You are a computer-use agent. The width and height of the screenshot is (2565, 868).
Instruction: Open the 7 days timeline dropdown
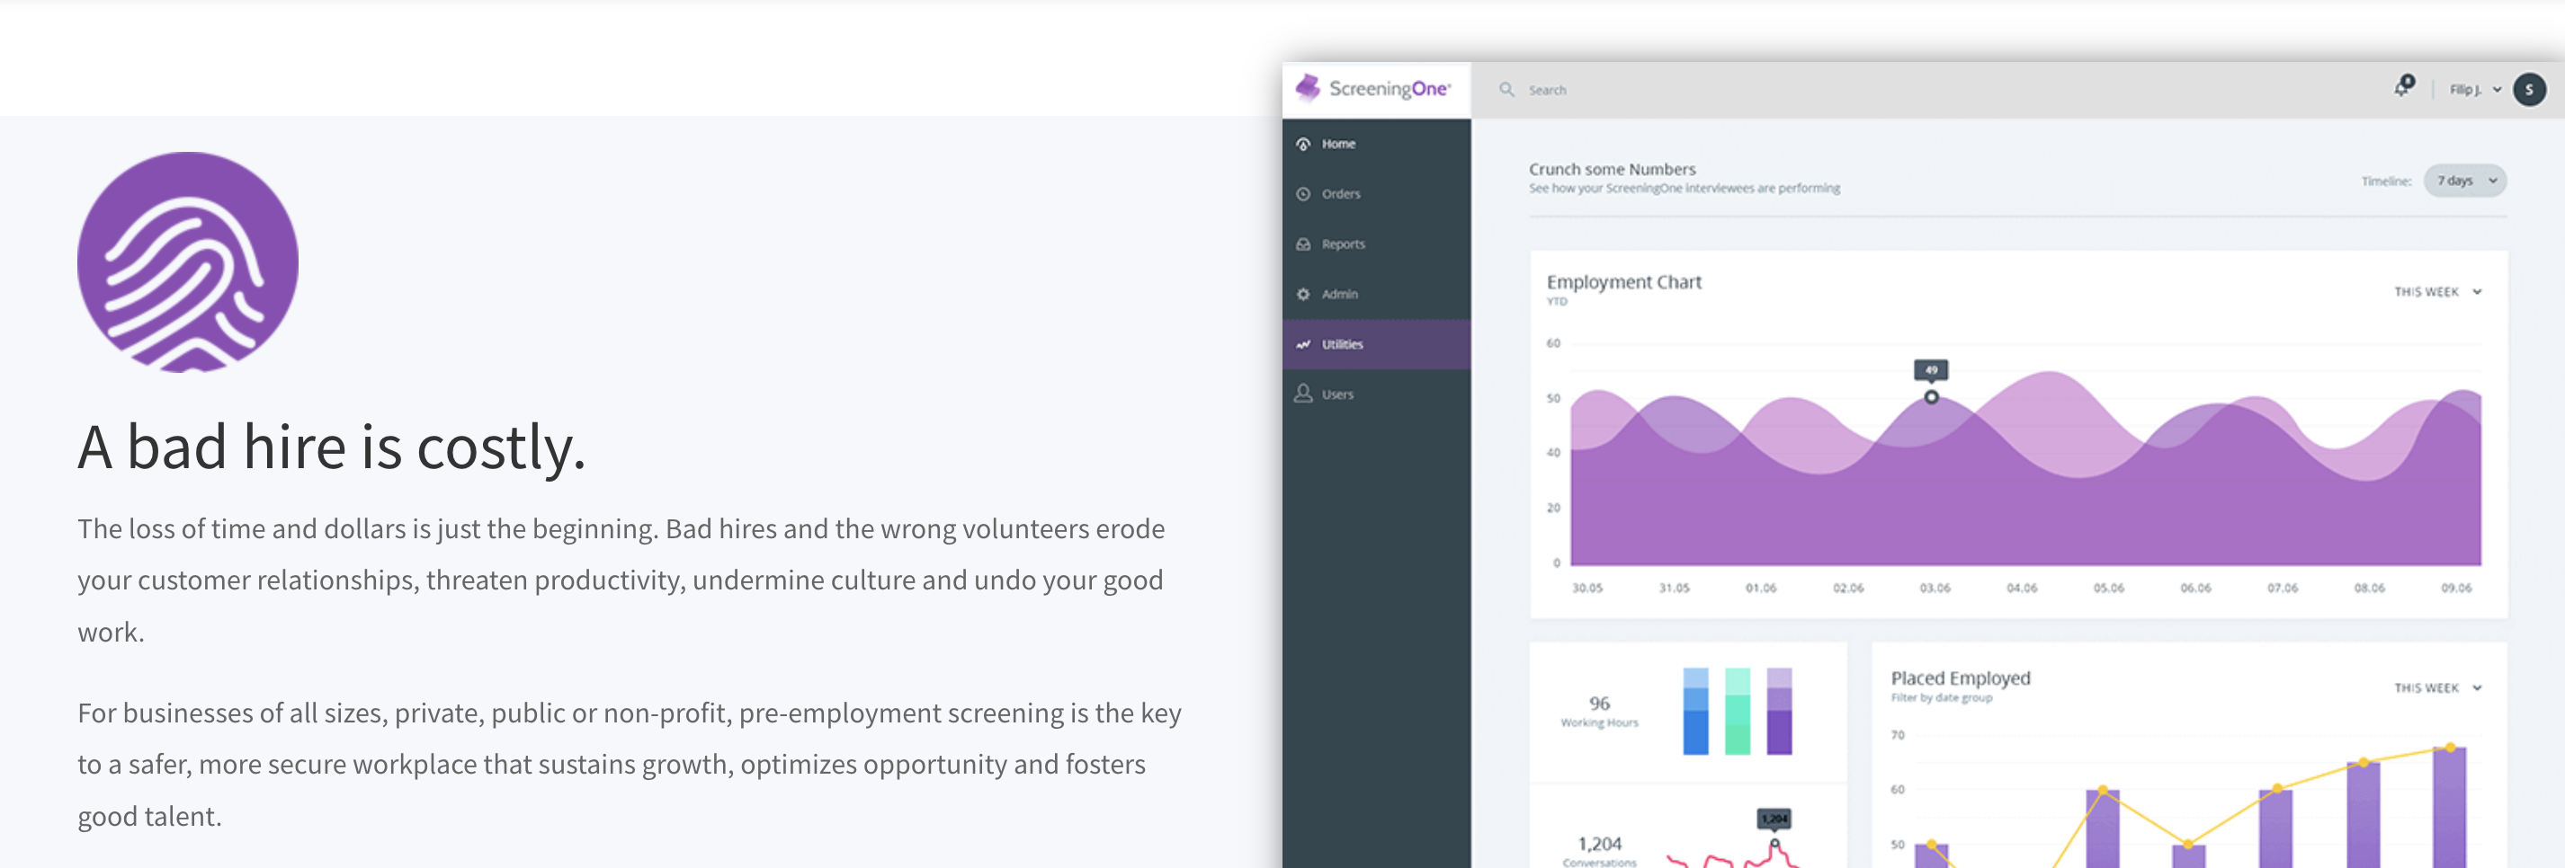[x=2464, y=181]
